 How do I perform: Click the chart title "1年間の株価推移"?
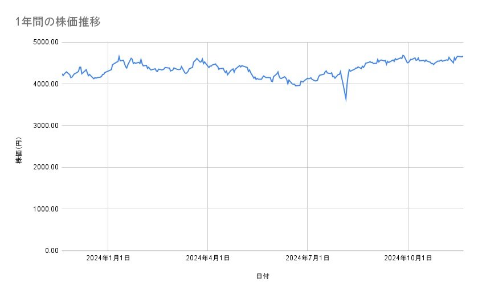(59, 22)
